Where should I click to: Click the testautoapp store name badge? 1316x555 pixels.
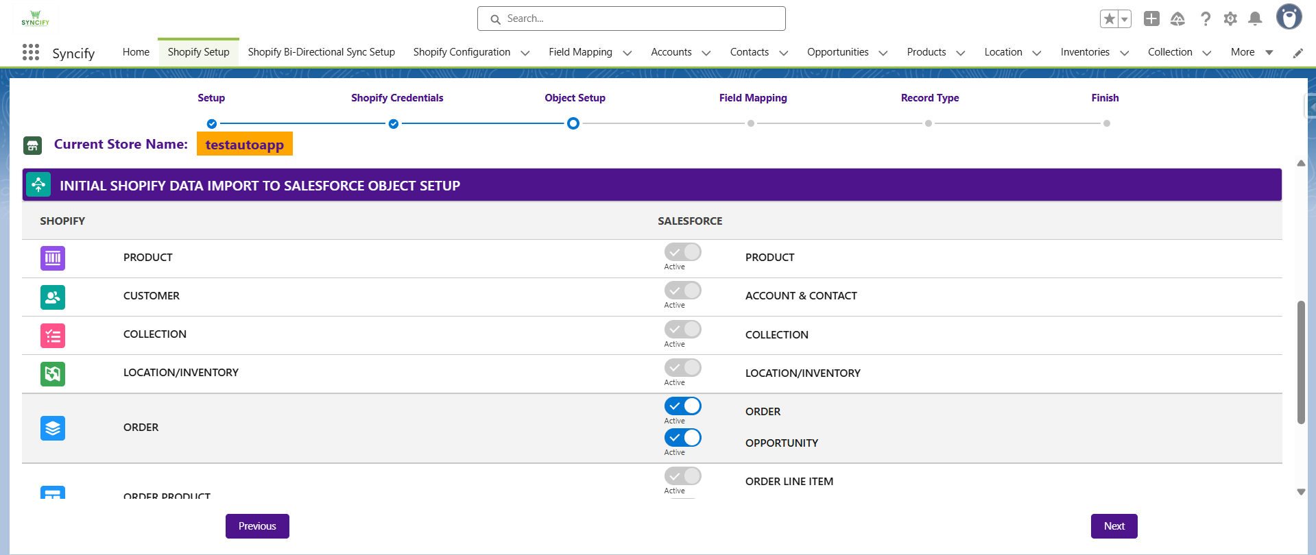245,144
